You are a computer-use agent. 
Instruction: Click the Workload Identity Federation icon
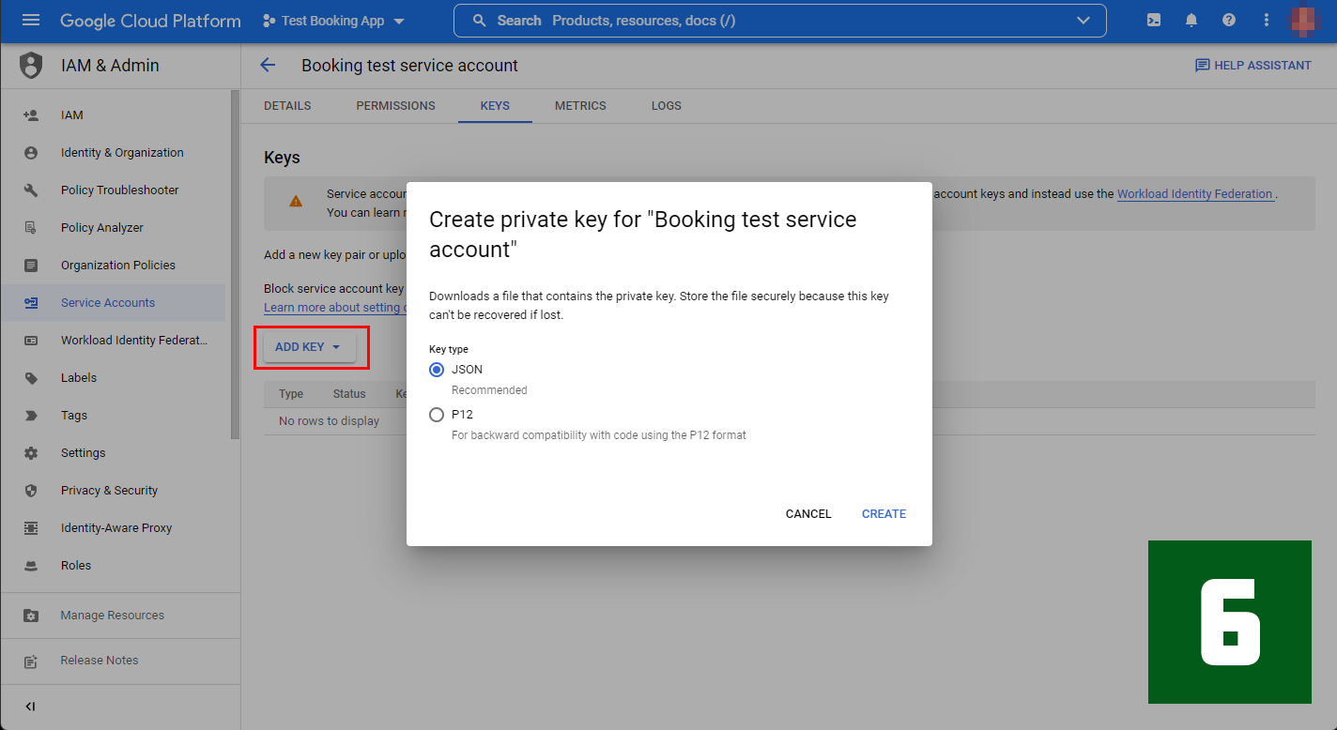[x=31, y=340]
